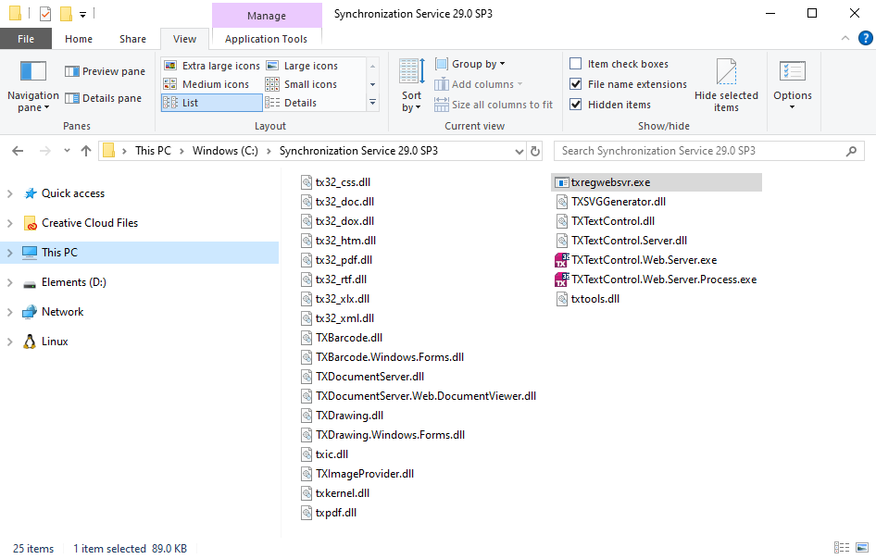Click This PC in address breadcrumb
The width and height of the screenshot is (876, 559).
pos(153,151)
